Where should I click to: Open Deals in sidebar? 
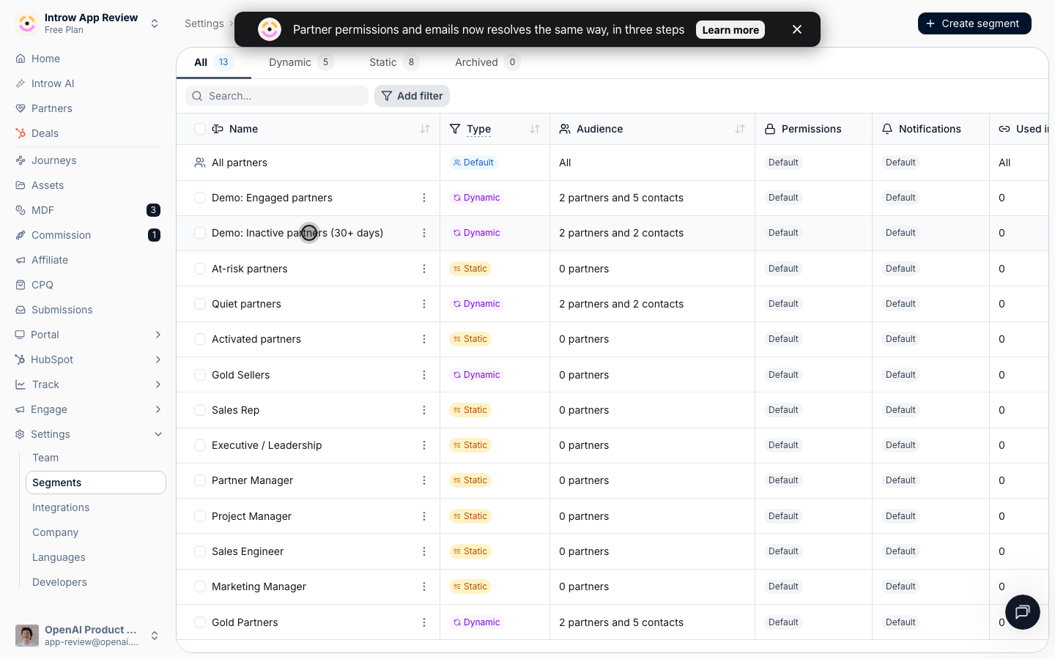(x=45, y=133)
